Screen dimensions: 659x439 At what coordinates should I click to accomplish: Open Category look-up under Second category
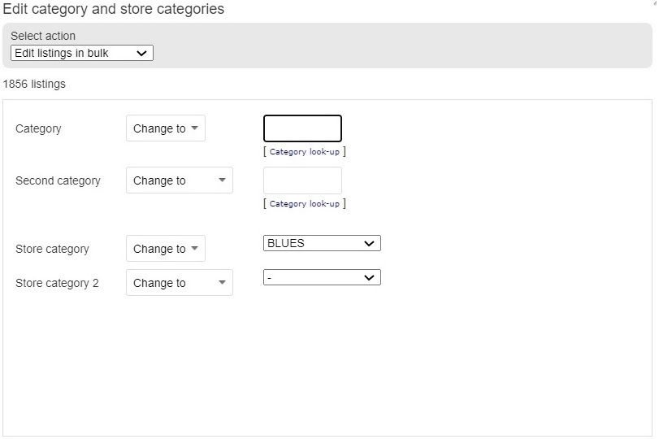[x=304, y=204]
